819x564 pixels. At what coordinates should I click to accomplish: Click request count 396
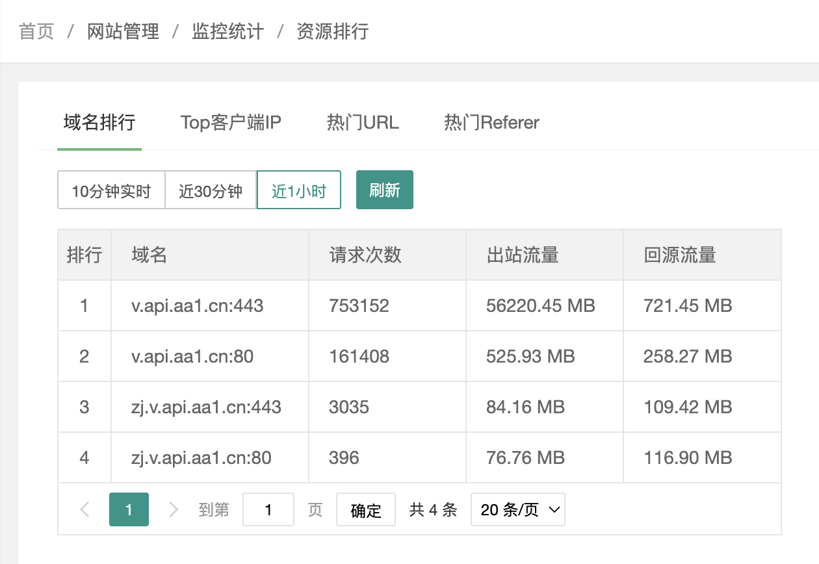(x=344, y=458)
